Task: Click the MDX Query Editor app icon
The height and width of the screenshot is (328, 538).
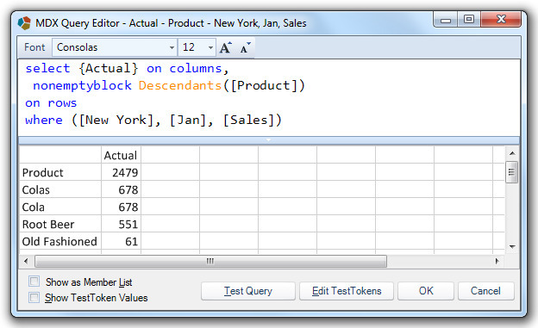Action: (x=24, y=23)
